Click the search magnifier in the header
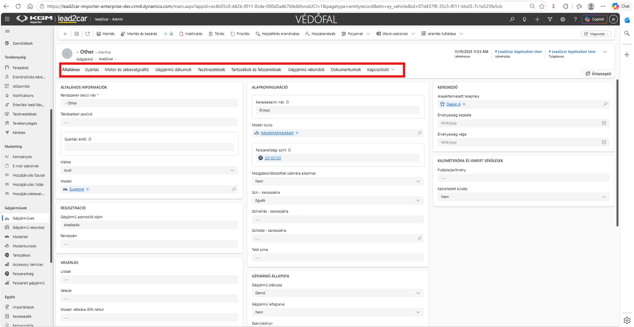 pyautogui.click(x=512, y=19)
